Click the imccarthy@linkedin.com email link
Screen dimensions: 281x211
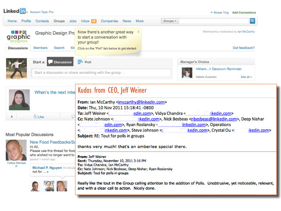click(x=141, y=102)
